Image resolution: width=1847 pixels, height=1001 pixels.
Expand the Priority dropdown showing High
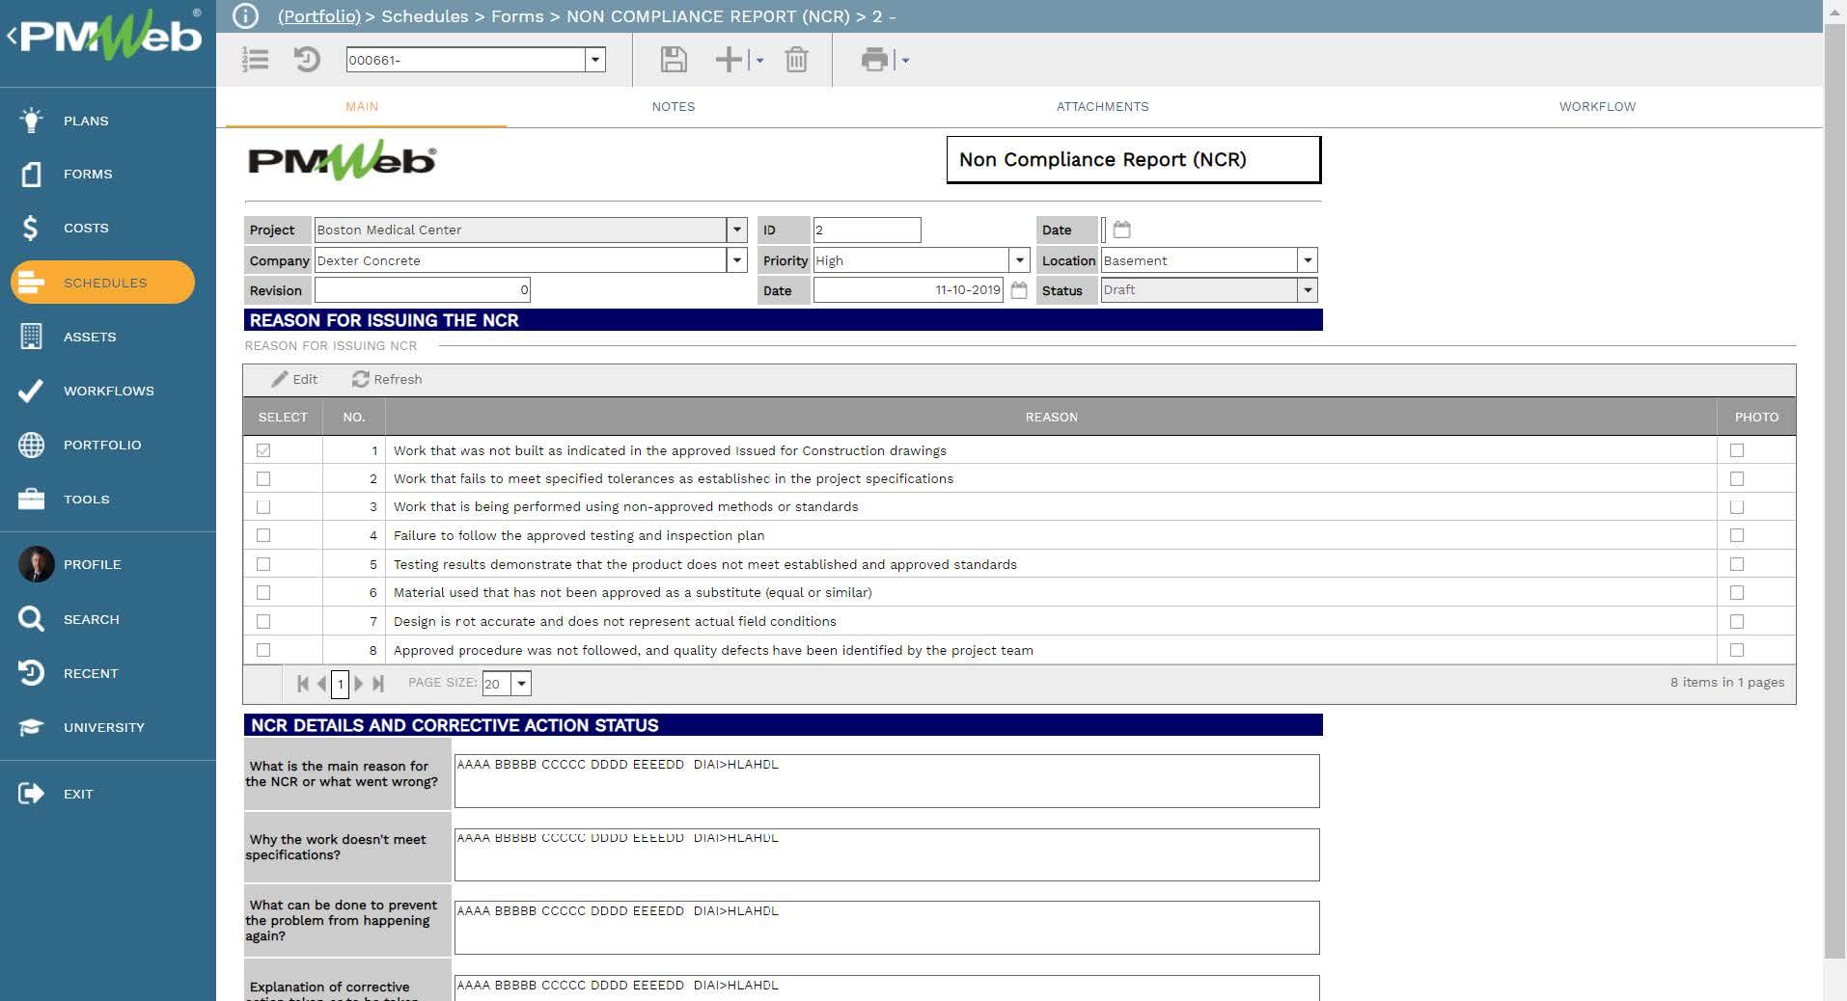pyautogui.click(x=1019, y=260)
